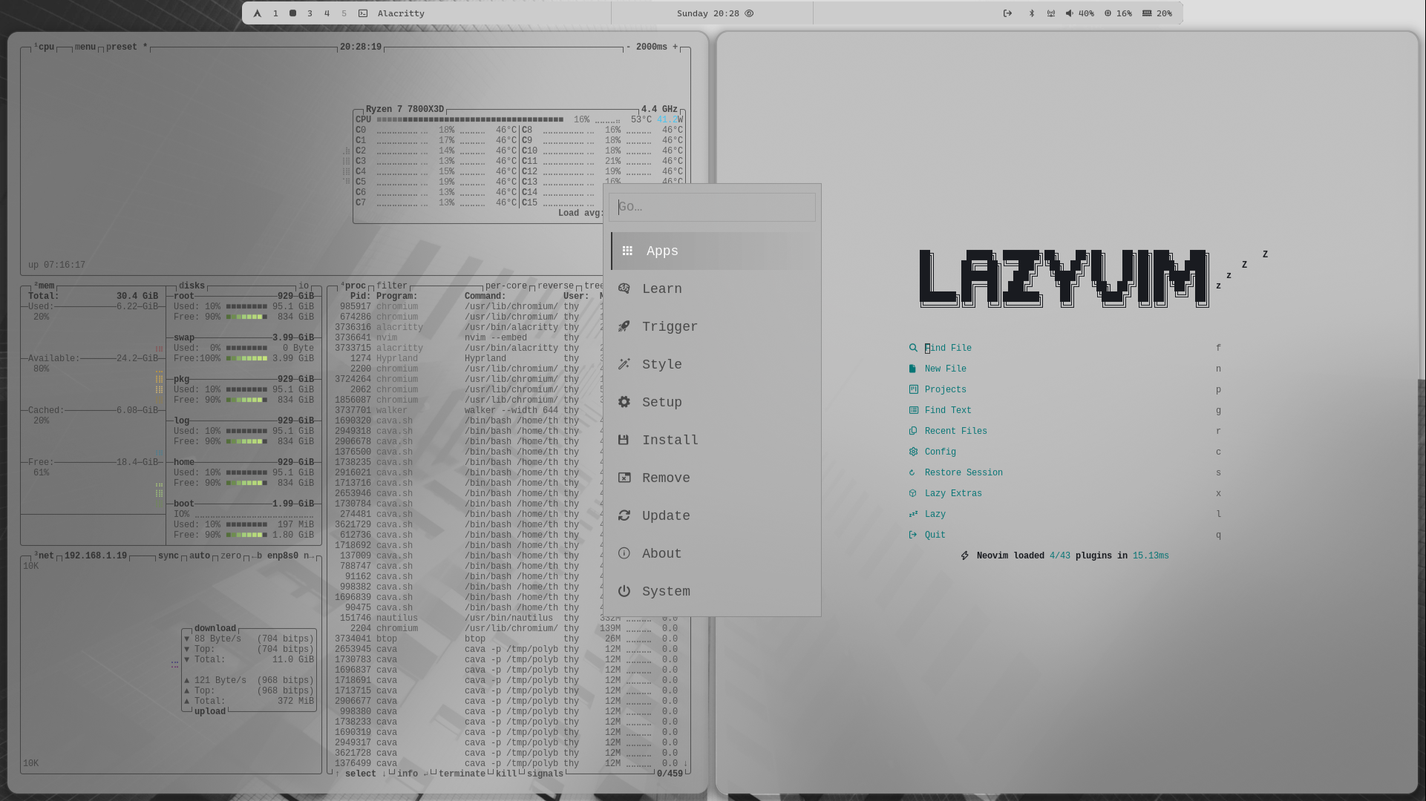Open the btop preset selector

[122, 47]
